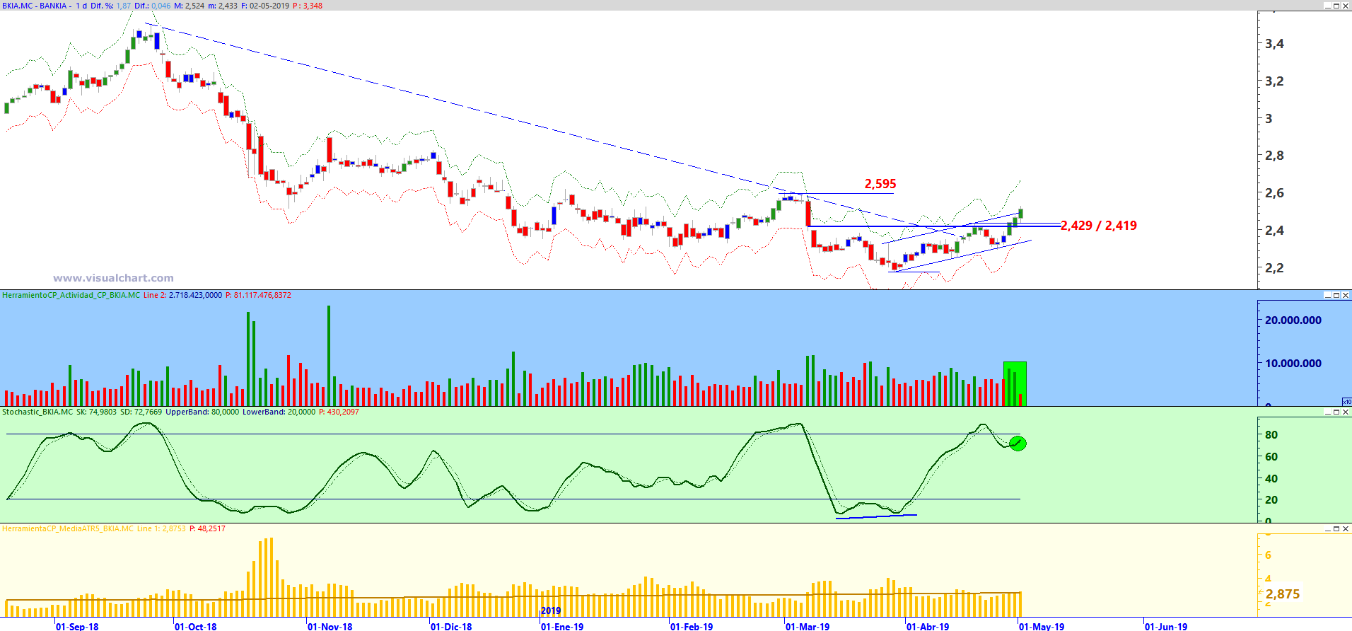Click the SK: 74,9803 Stochastic value
Viewport: 1352px width, 631px height.
96,412
